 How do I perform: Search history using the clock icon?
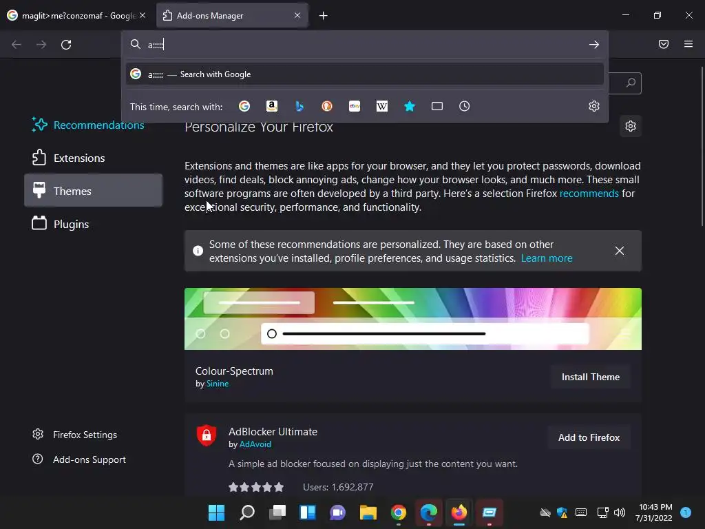pyautogui.click(x=465, y=106)
